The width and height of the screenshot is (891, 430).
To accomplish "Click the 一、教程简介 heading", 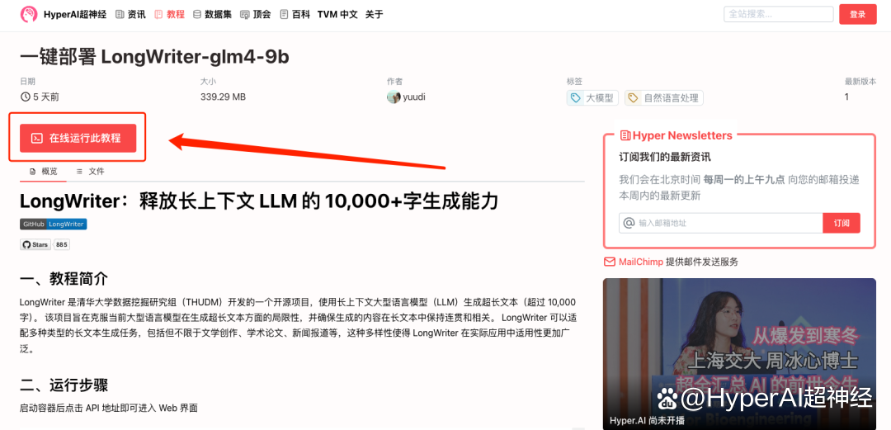I will point(64,279).
